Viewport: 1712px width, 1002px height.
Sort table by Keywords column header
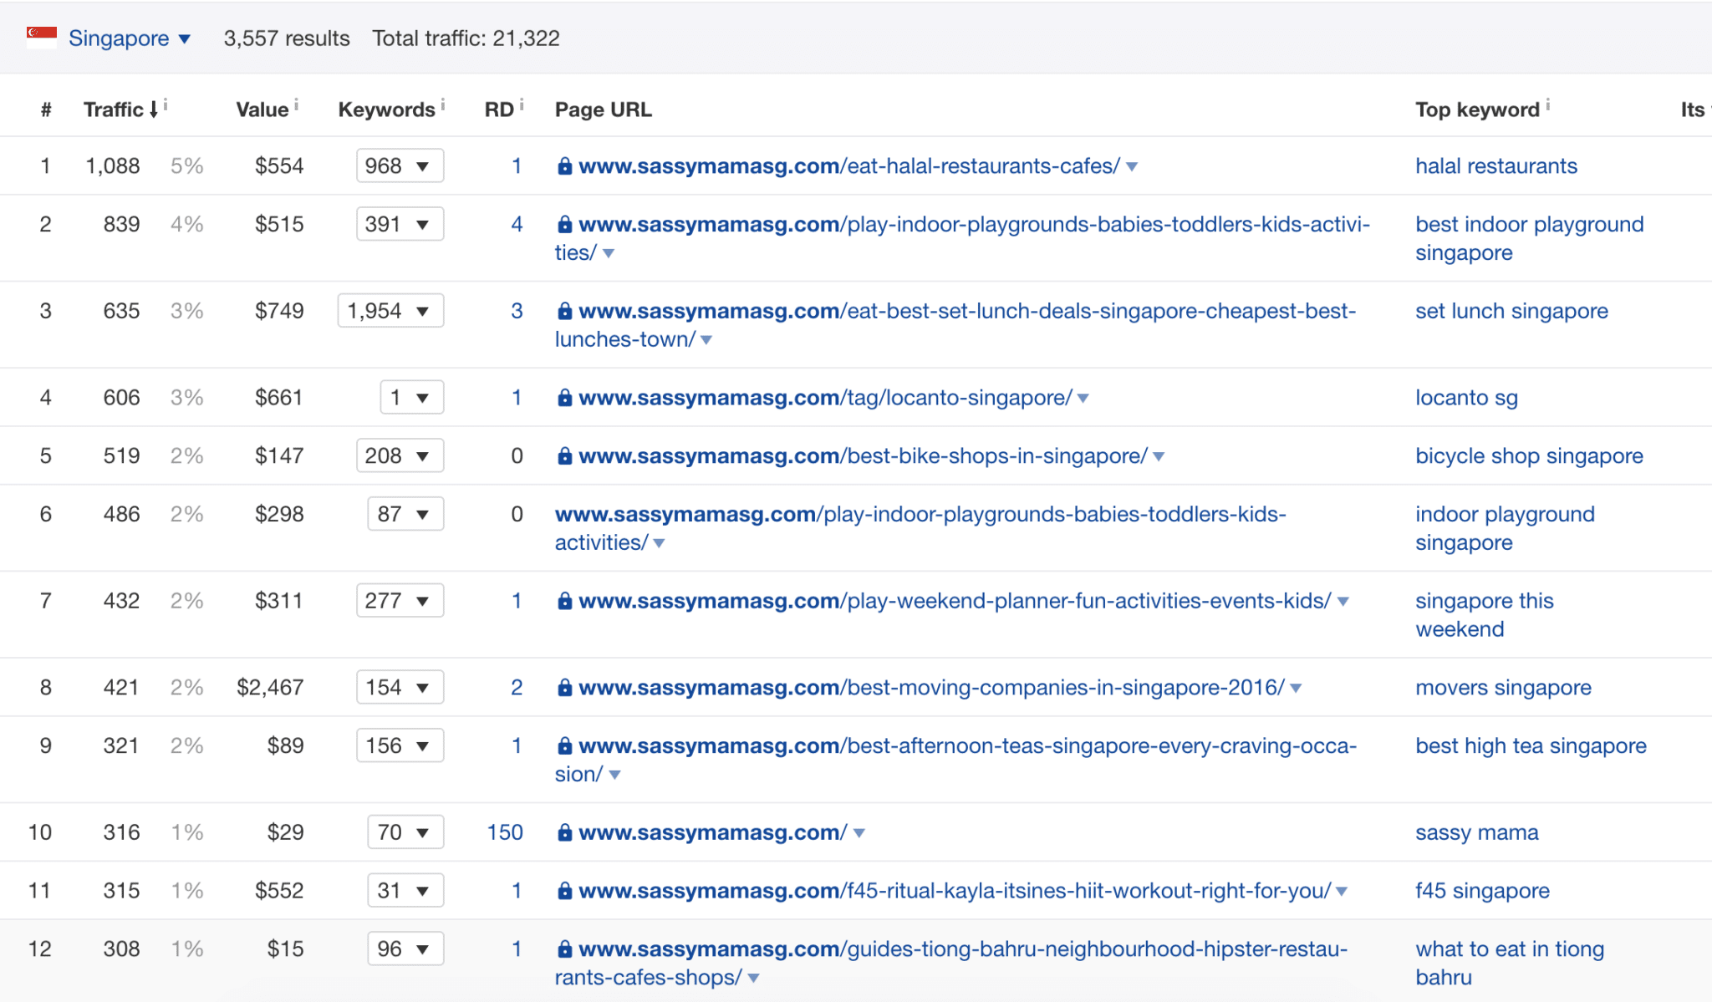coord(386,109)
